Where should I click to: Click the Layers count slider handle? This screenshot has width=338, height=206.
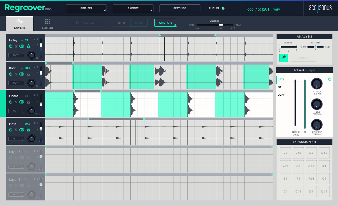pos(280,47)
